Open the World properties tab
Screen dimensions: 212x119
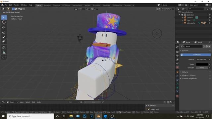(x=178, y=67)
